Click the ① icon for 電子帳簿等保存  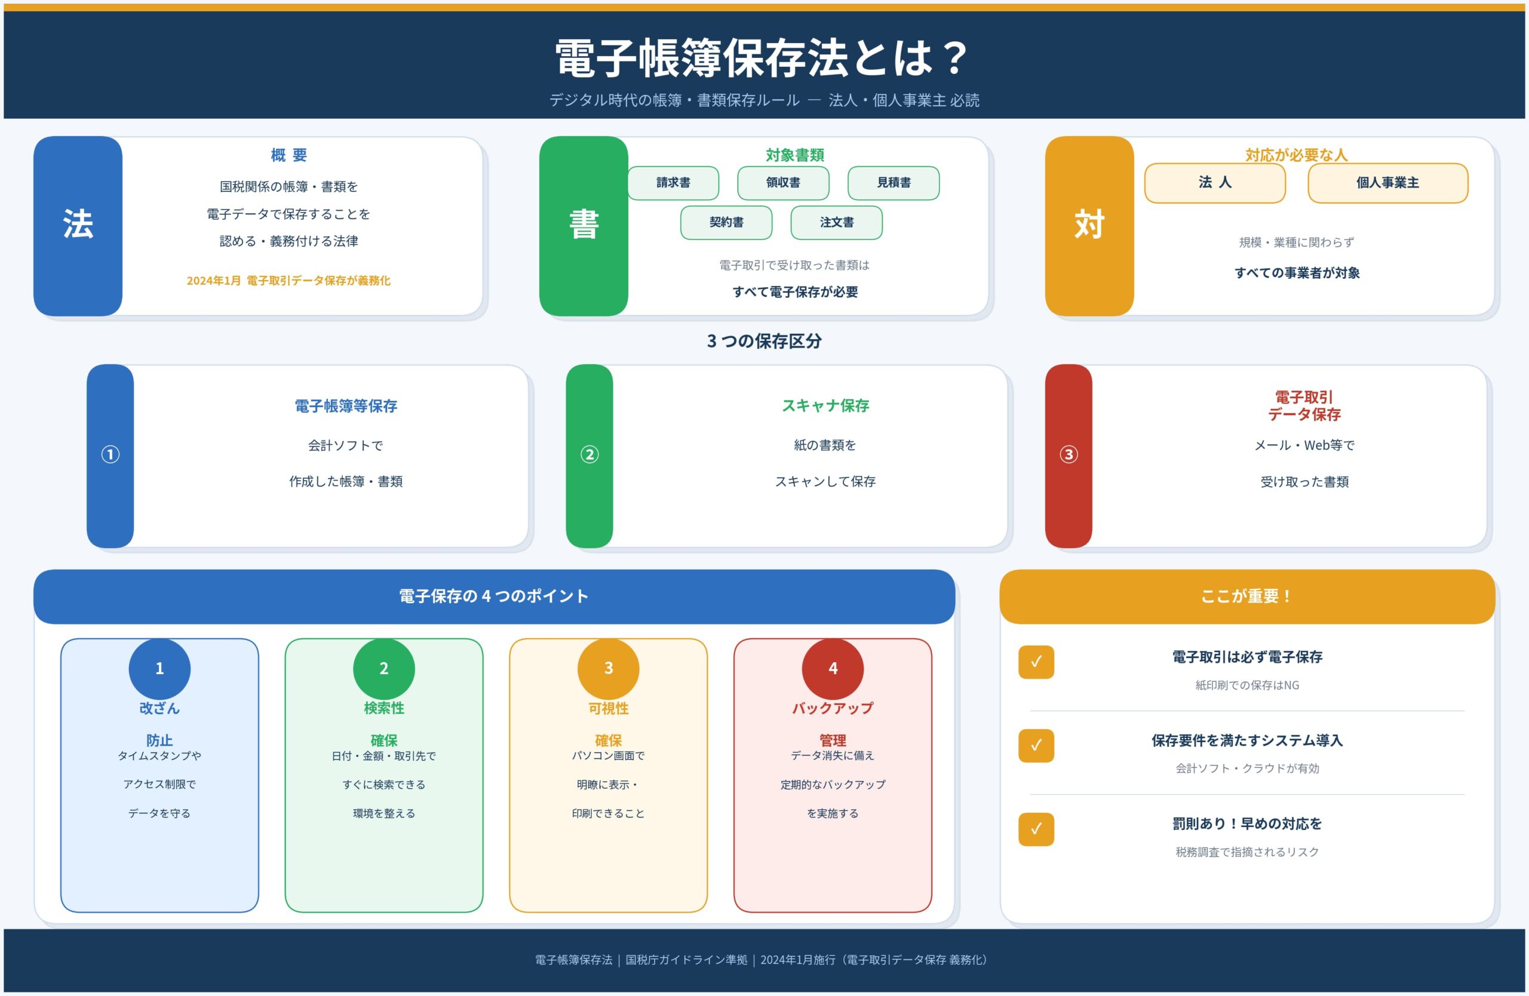pyautogui.click(x=110, y=455)
